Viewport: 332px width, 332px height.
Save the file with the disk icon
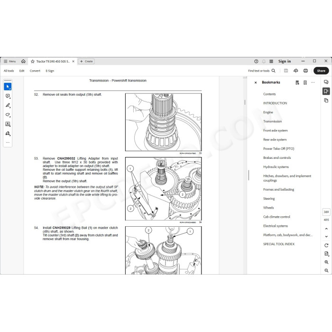pos(286,71)
